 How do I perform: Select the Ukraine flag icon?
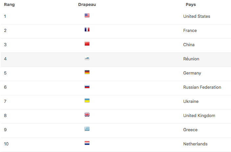87,101
